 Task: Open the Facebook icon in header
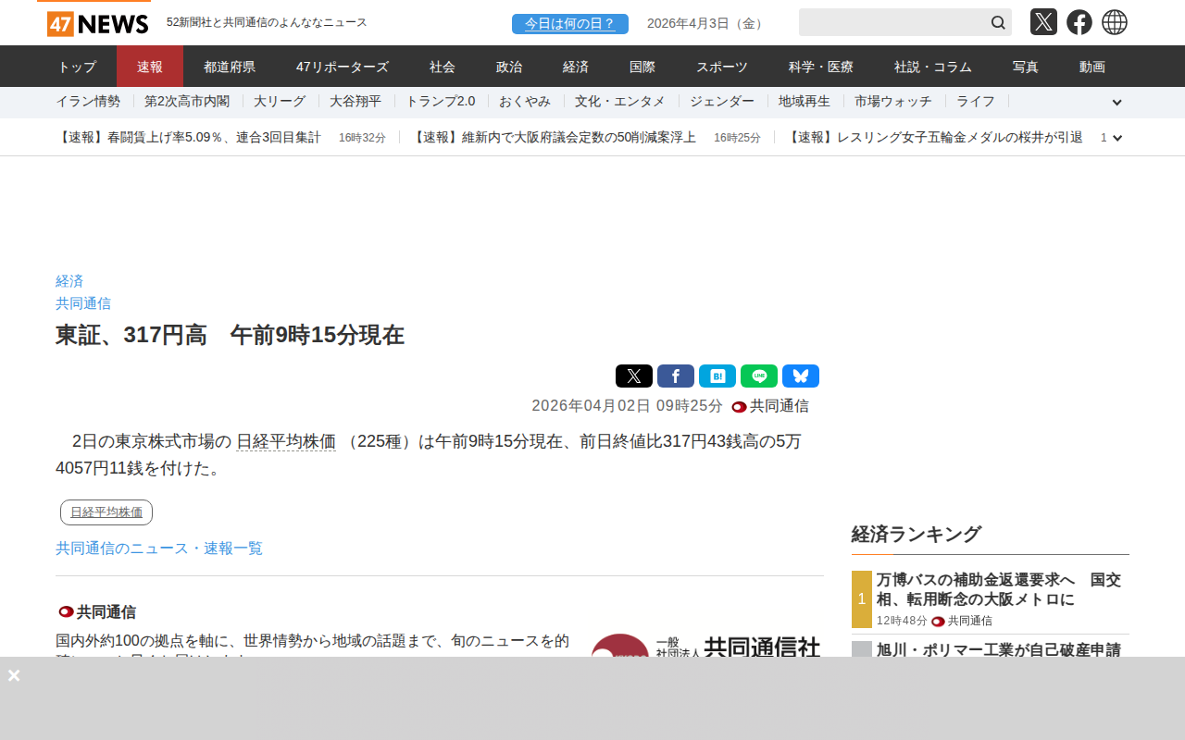click(1079, 22)
